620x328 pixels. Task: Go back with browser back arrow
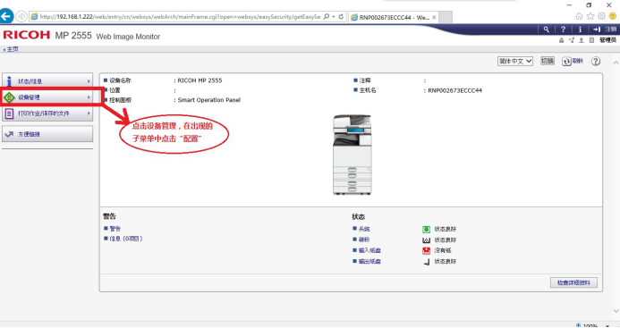[x=6, y=17]
